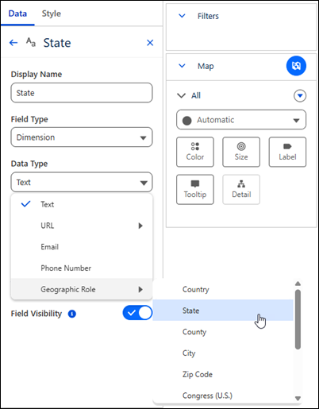Screen dimensions: 319x409
Task: Click the geographic role scrollbar thumb
Action: click(298, 319)
